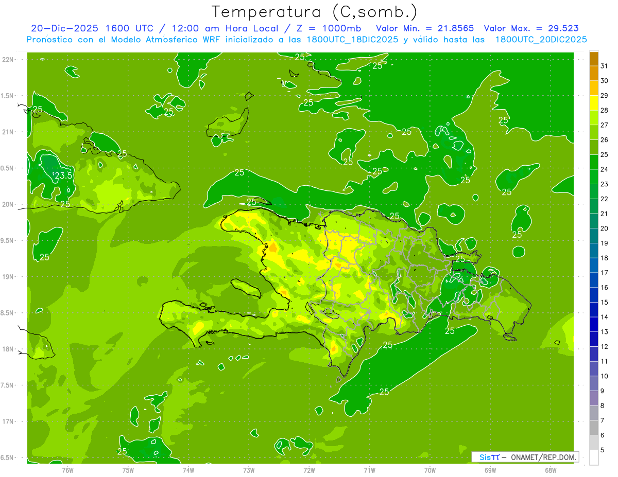Click the title "Temperatura (C,somb.)"
This screenshot has height=477, width=618.
[315, 12]
